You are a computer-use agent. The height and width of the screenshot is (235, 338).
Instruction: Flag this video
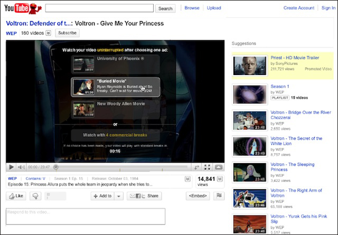click(219, 196)
